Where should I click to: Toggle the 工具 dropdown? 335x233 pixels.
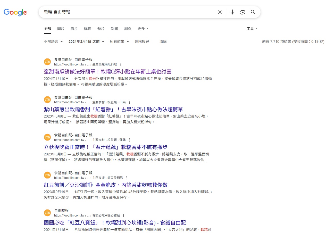tap(252, 29)
